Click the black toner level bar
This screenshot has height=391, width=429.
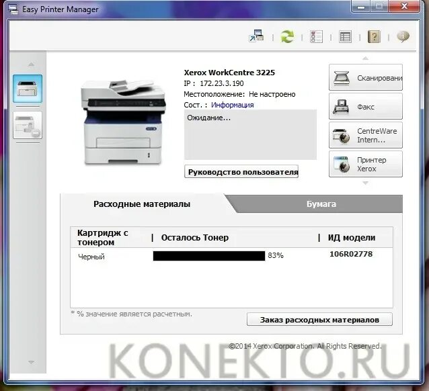(x=208, y=256)
